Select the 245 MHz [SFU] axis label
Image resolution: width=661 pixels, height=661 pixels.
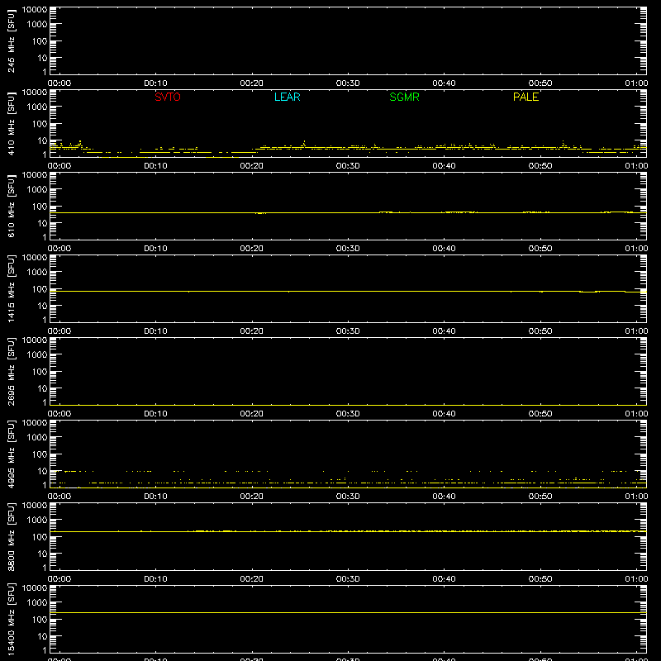(x=11, y=41)
